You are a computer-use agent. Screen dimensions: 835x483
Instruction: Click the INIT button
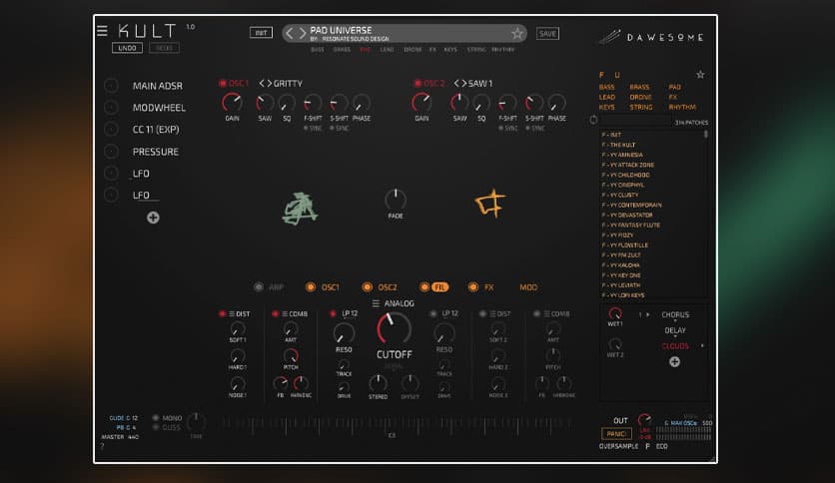261,33
